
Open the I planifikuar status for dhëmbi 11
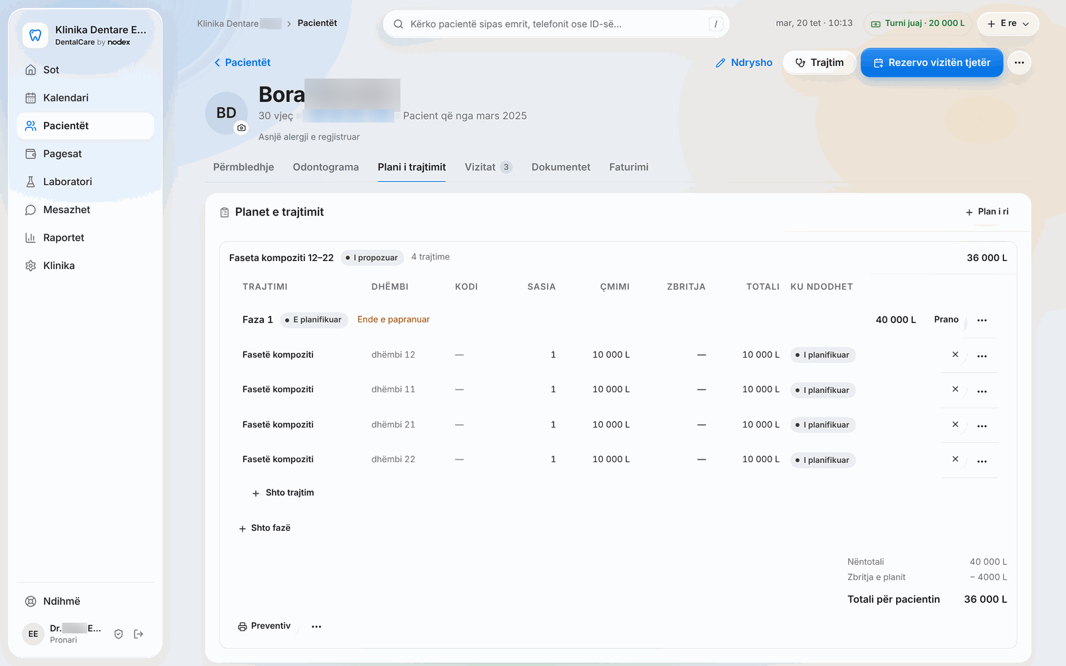coord(823,390)
